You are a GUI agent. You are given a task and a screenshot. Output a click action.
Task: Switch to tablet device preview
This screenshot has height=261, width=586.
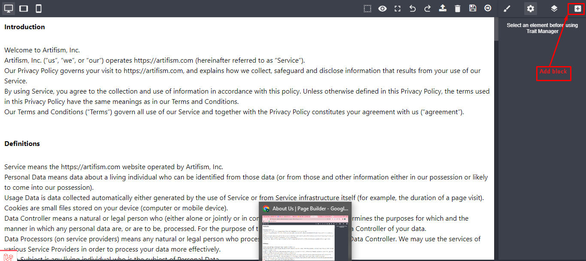coord(24,9)
